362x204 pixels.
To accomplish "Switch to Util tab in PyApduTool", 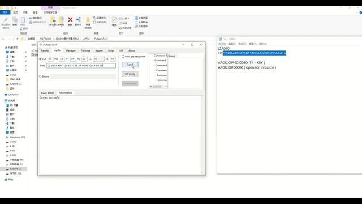I will pos(121,50).
